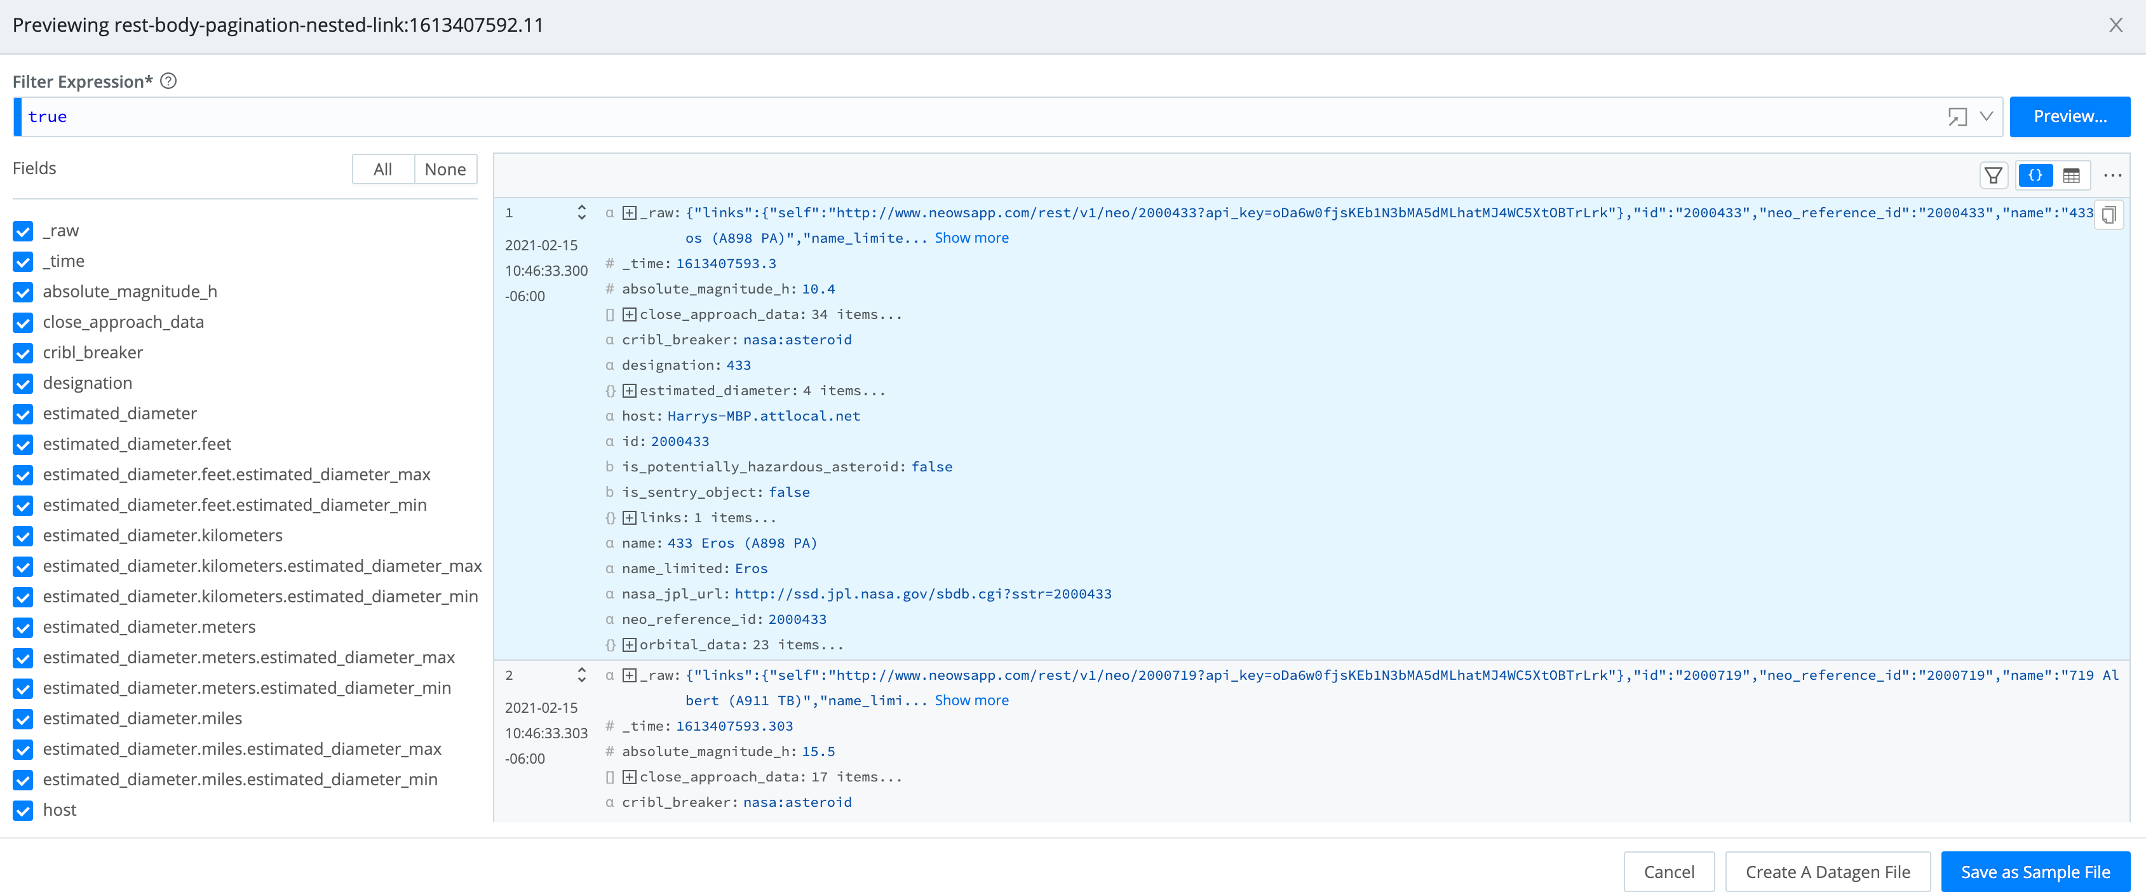Open filter expression history dropdown chevron

pyautogui.click(x=1986, y=117)
